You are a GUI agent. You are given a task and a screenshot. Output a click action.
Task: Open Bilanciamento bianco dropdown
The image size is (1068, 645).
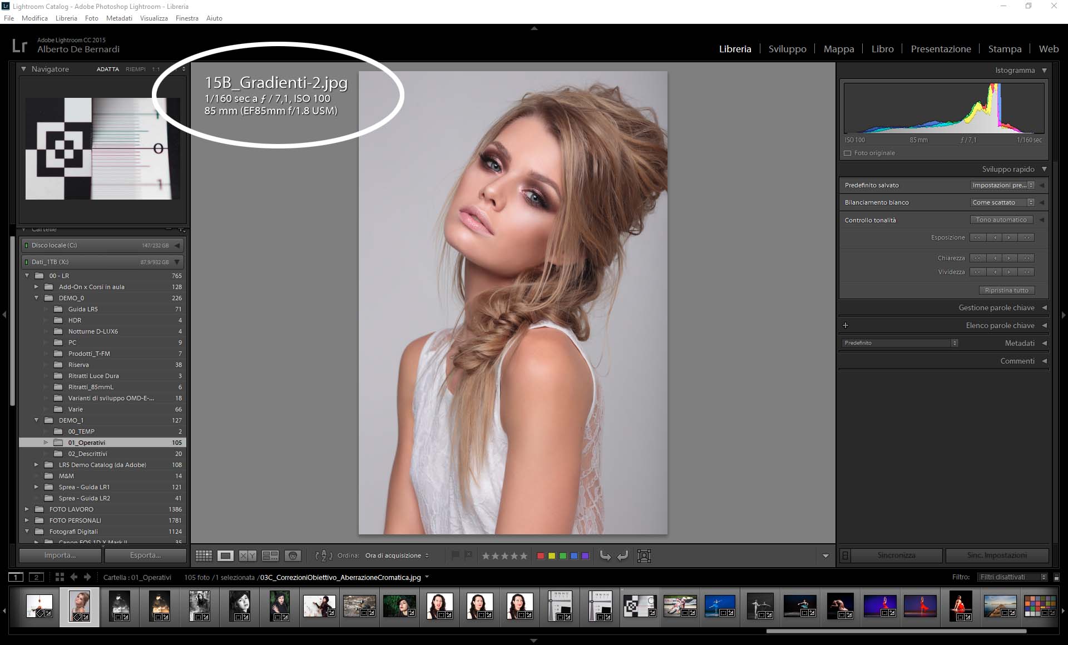(1002, 202)
